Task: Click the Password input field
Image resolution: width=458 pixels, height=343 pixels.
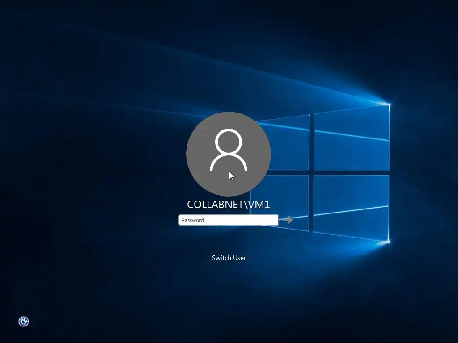Action: 229,220
